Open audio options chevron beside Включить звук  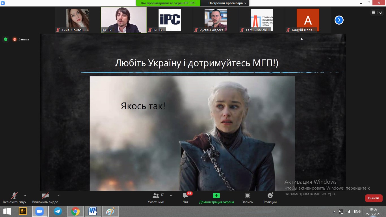[25, 196]
